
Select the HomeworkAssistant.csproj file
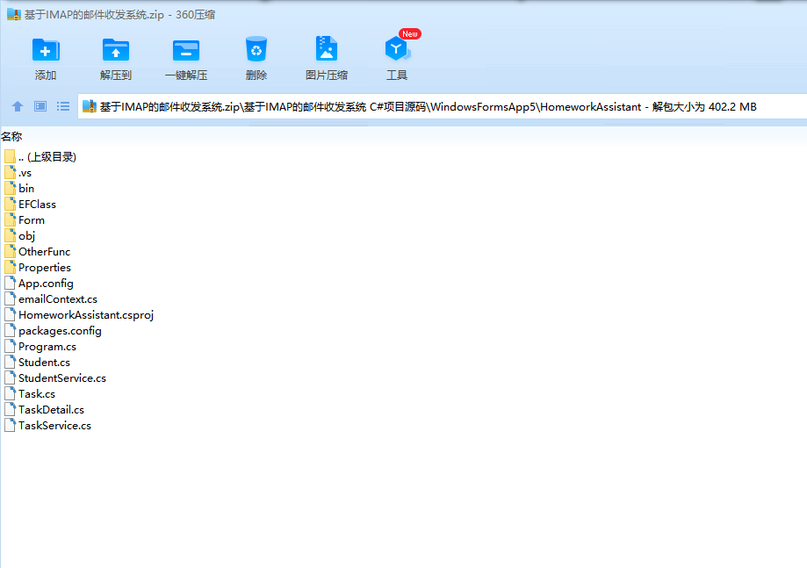(x=79, y=315)
